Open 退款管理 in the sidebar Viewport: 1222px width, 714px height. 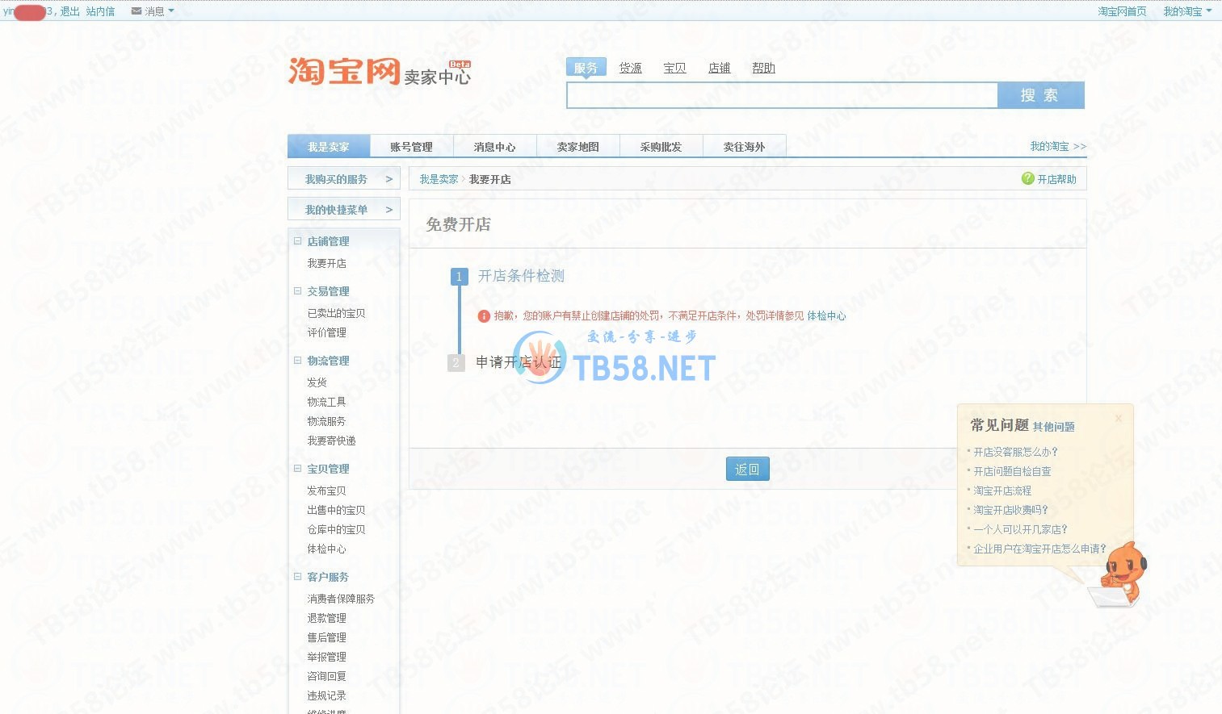[327, 618]
